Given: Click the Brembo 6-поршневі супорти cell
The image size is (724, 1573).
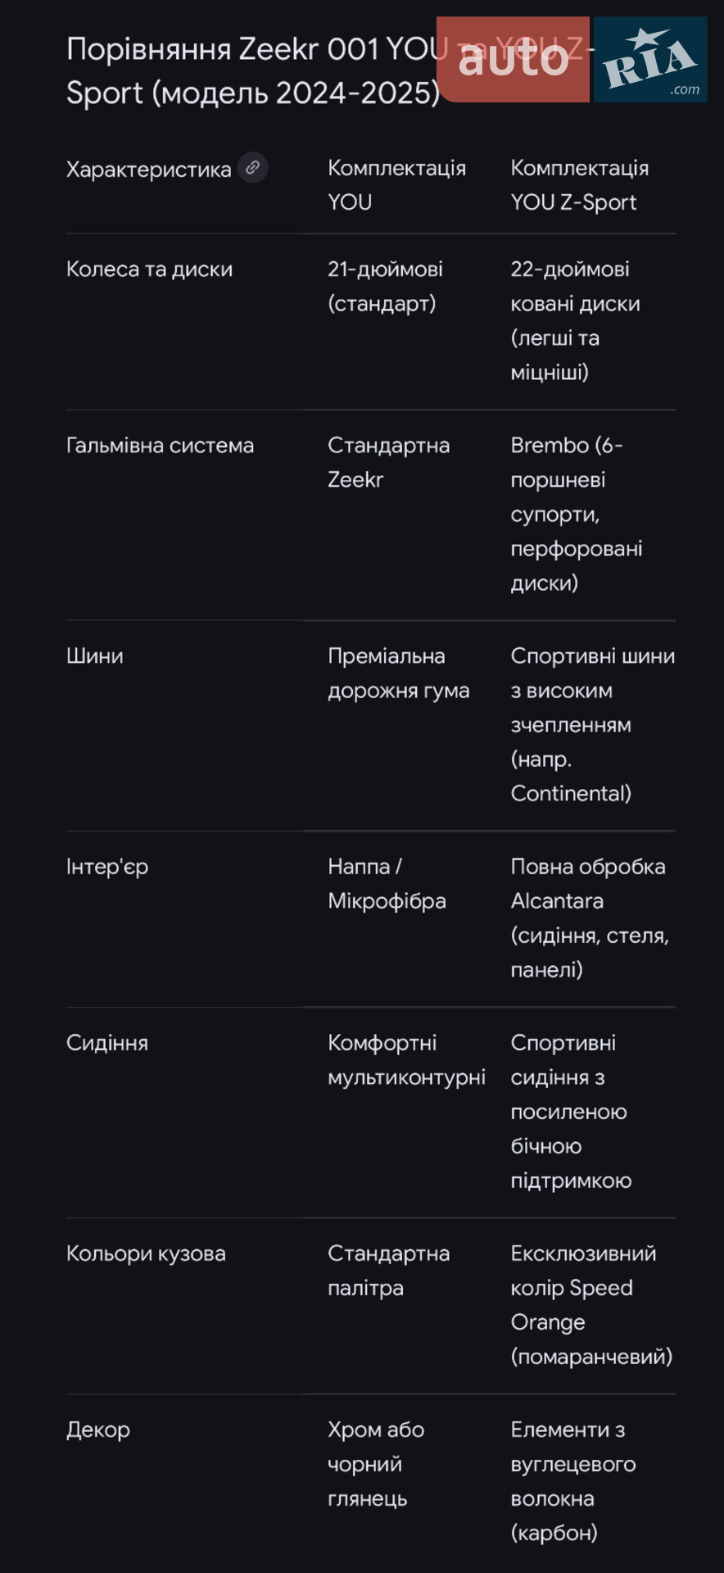Looking at the screenshot, I should [577, 514].
